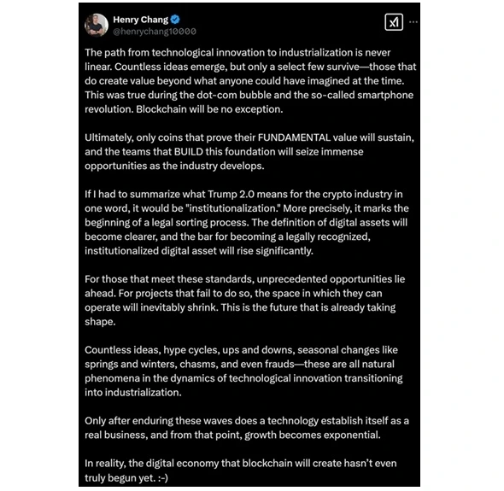Click the sentence 'Blockchain will be no exception.'
The height and width of the screenshot is (491, 504).
tap(209, 109)
